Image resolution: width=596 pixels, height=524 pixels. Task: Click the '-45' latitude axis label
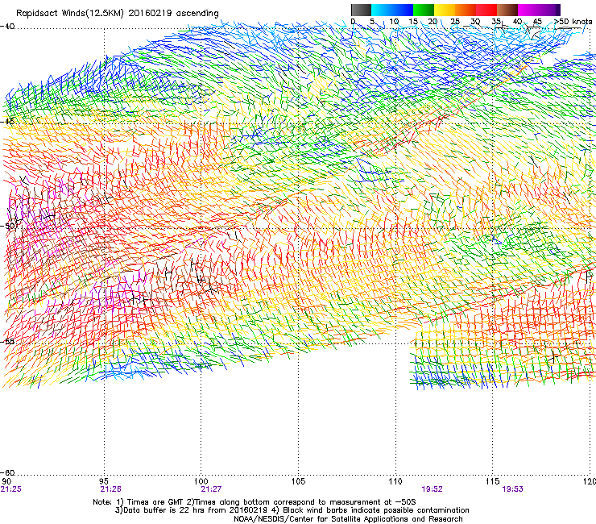click(x=7, y=122)
